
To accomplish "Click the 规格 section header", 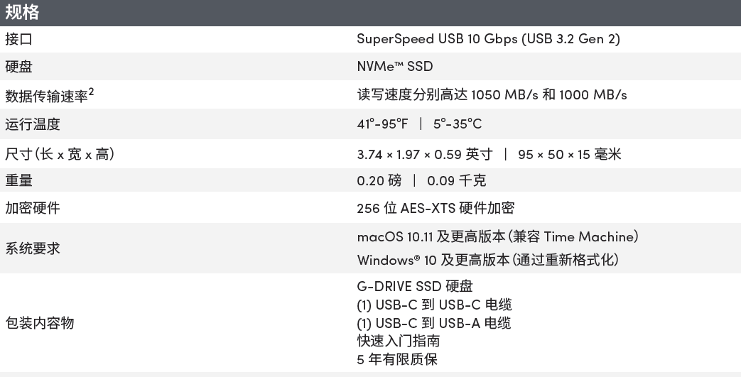I will 22,12.
